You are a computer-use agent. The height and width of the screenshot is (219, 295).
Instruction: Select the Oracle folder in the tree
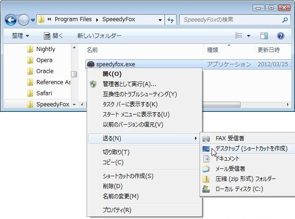(x=40, y=71)
